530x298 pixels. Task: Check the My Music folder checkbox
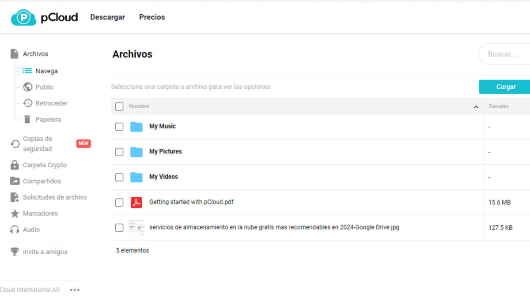(119, 127)
